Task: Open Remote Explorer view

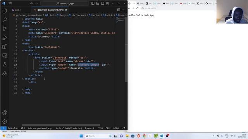Action: 5,56
